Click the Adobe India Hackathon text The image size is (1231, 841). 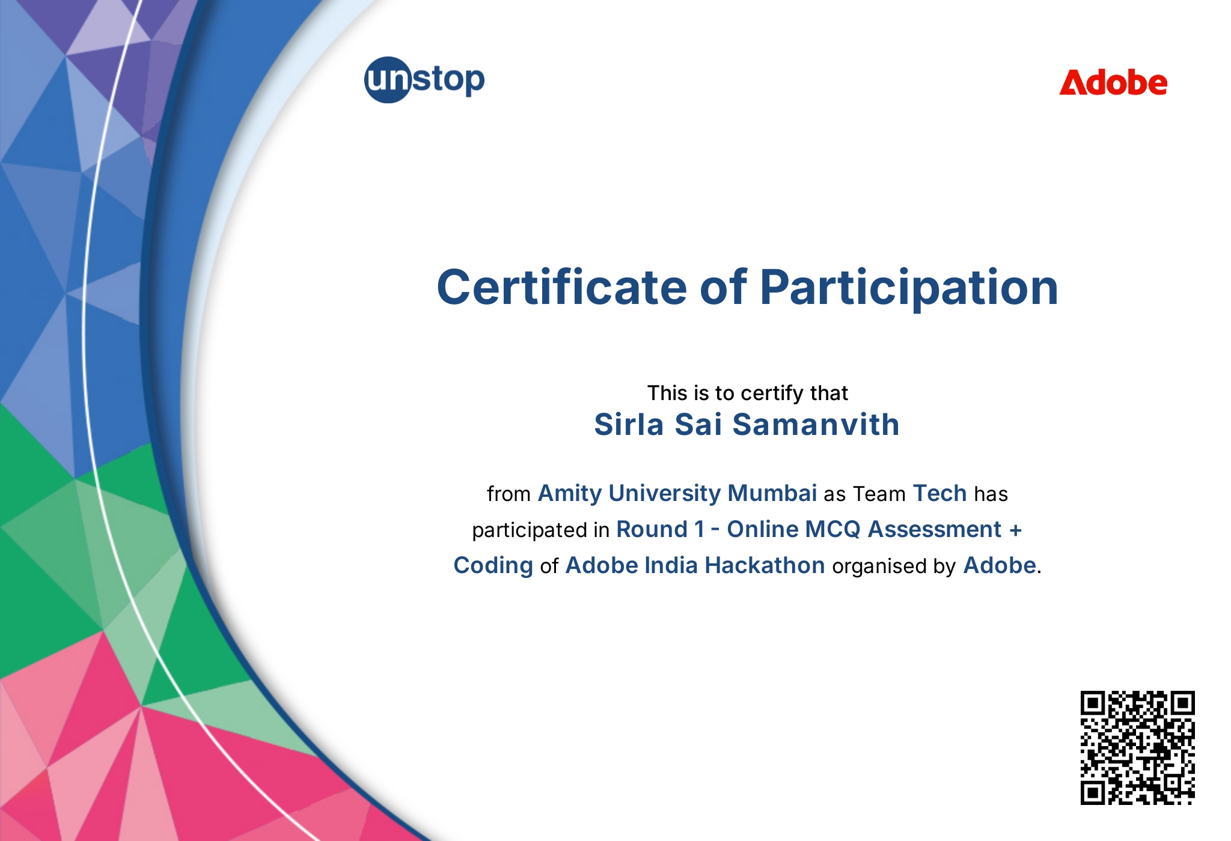pos(695,565)
